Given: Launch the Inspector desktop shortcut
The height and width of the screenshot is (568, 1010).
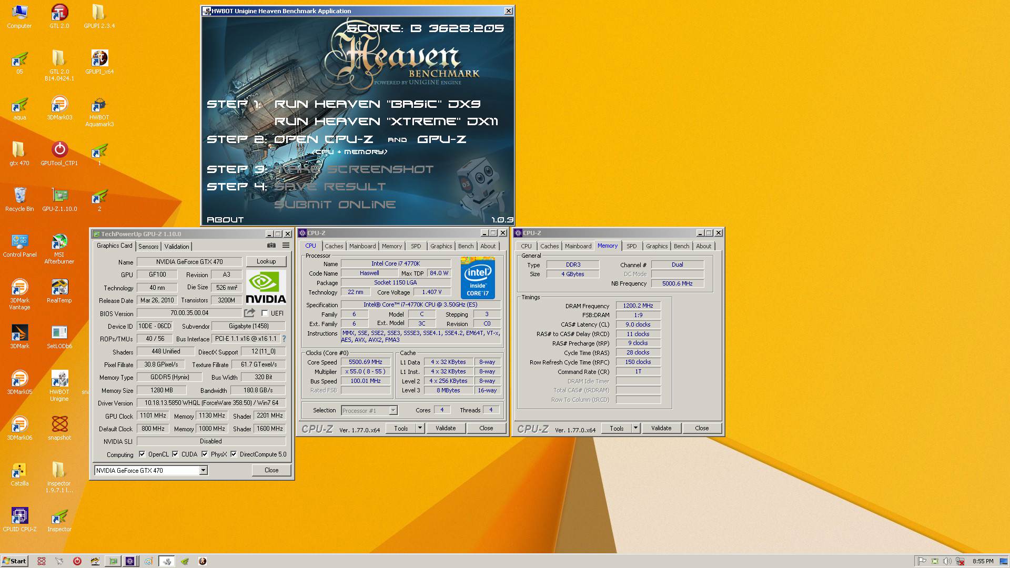Looking at the screenshot, I should pyautogui.click(x=59, y=520).
